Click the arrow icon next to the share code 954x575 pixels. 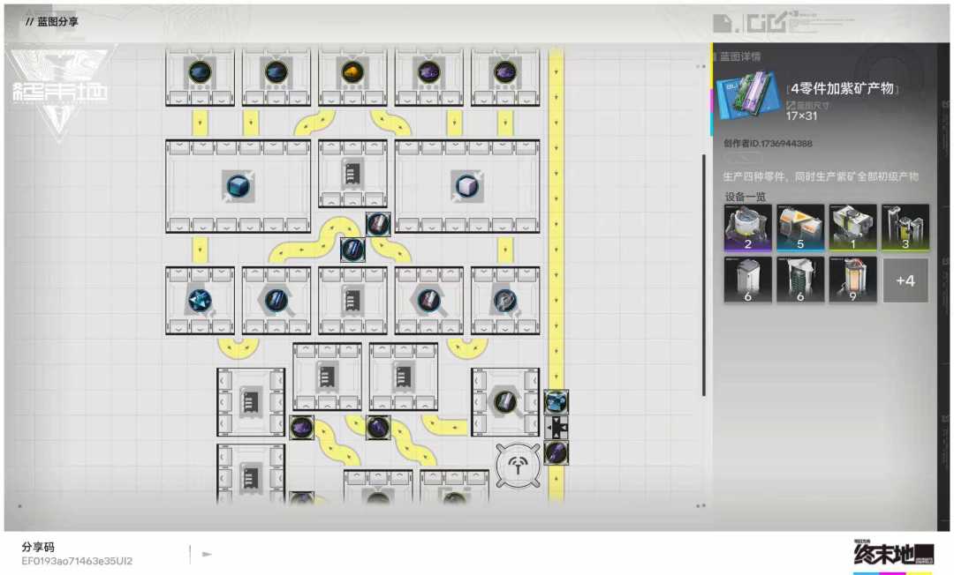click(x=207, y=554)
